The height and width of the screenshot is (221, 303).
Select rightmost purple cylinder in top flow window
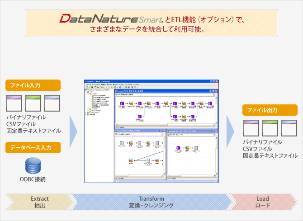[x=210, y=103]
